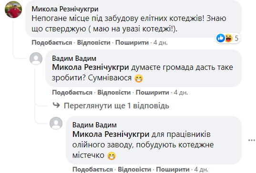
Task: Click second Вадим Вадим default avatar
Action: 56,123
